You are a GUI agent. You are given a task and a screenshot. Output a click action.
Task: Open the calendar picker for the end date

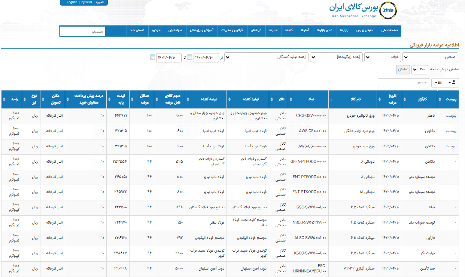pyautogui.click(x=152, y=57)
